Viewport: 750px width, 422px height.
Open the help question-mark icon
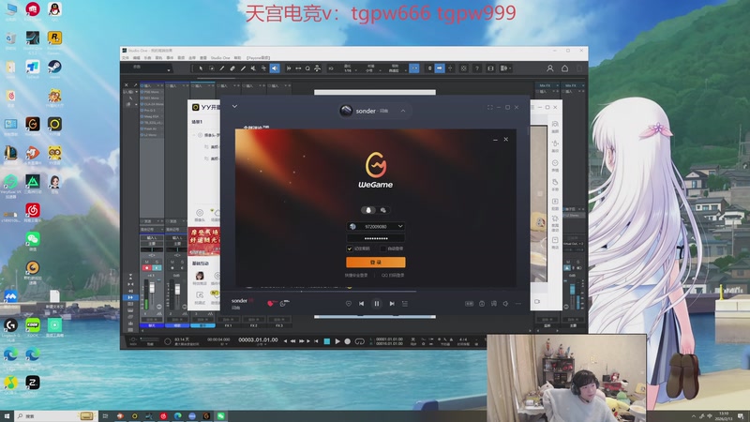[x=477, y=68]
